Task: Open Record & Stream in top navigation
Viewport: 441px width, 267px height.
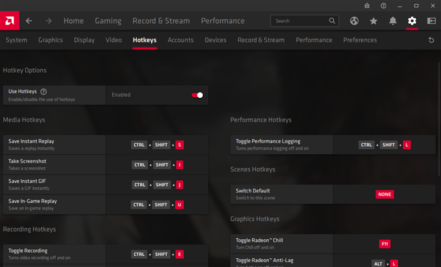Action: [x=161, y=21]
